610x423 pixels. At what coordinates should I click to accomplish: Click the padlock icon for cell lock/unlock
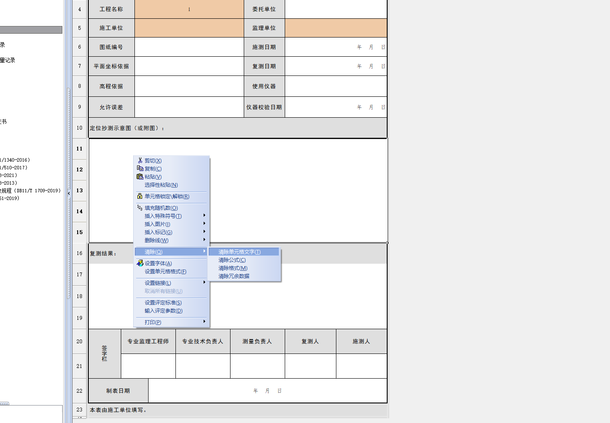(x=140, y=196)
